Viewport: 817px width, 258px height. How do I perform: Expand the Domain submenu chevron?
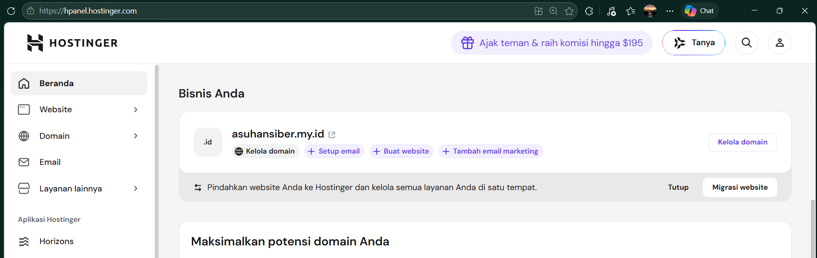(136, 136)
